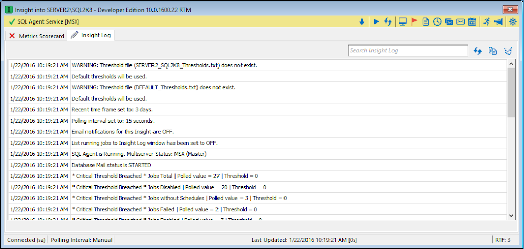Select 'Polling interval set to: 15 seconds' row
This screenshot has width=524, height=249.
[x=257, y=121]
